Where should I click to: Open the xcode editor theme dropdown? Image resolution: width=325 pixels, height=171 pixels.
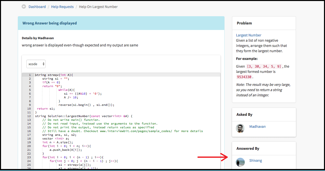click(x=36, y=64)
